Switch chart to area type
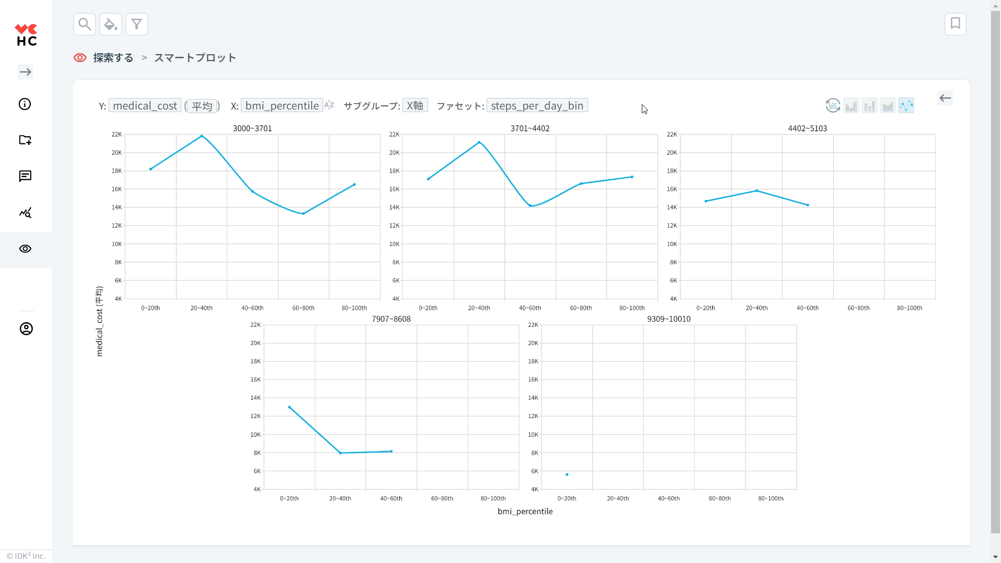This screenshot has width=1001, height=563. pyautogui.click(x=888, y=106)
